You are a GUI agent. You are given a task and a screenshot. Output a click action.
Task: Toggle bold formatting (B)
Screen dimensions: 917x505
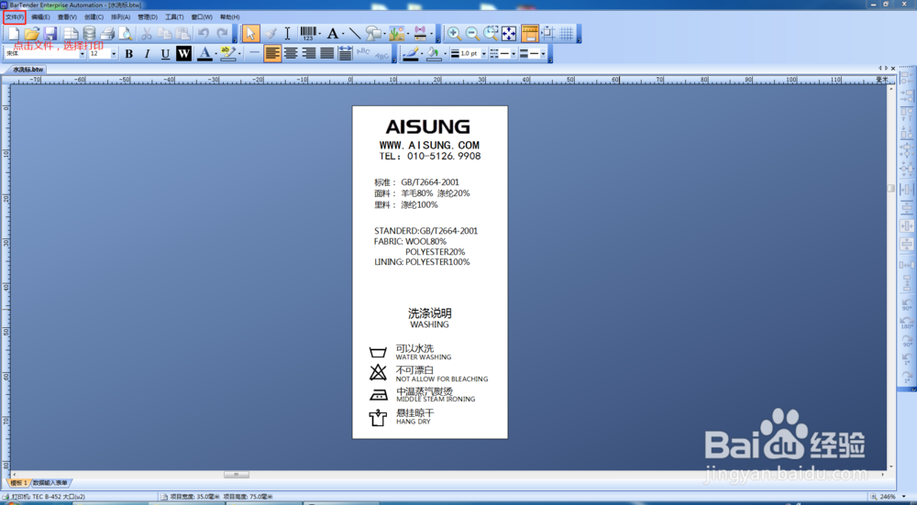pyautogui.click(x=129, y=54)
